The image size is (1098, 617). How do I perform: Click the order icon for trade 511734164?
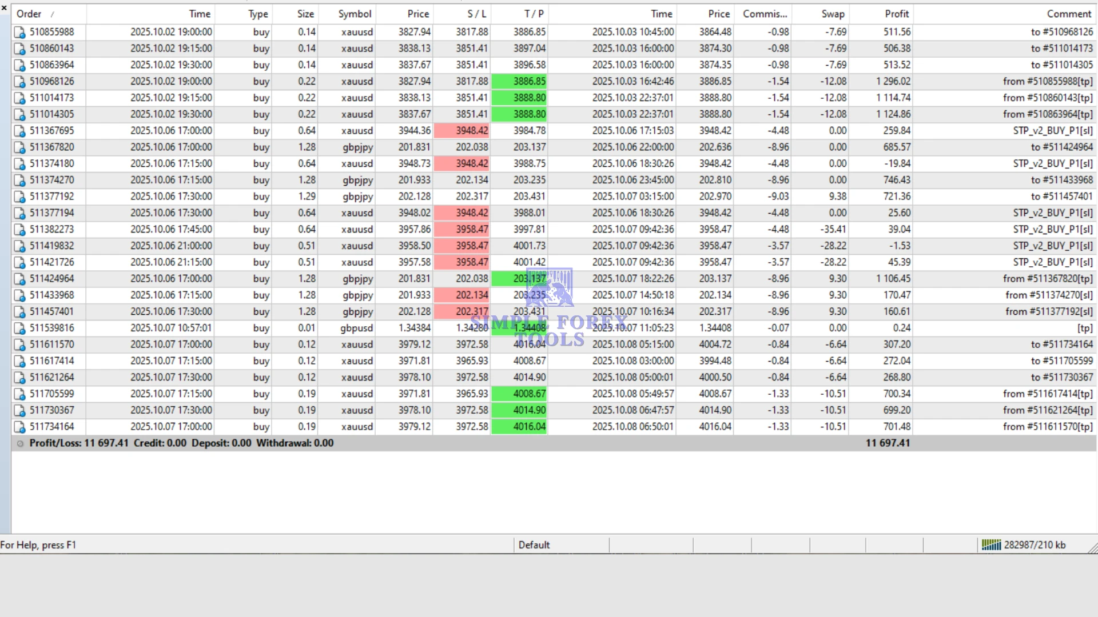click(20, 427)
